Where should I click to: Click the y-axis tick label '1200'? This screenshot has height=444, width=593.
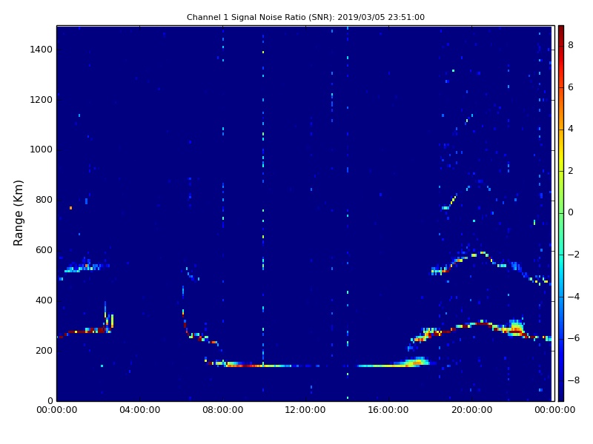[42, 100]
